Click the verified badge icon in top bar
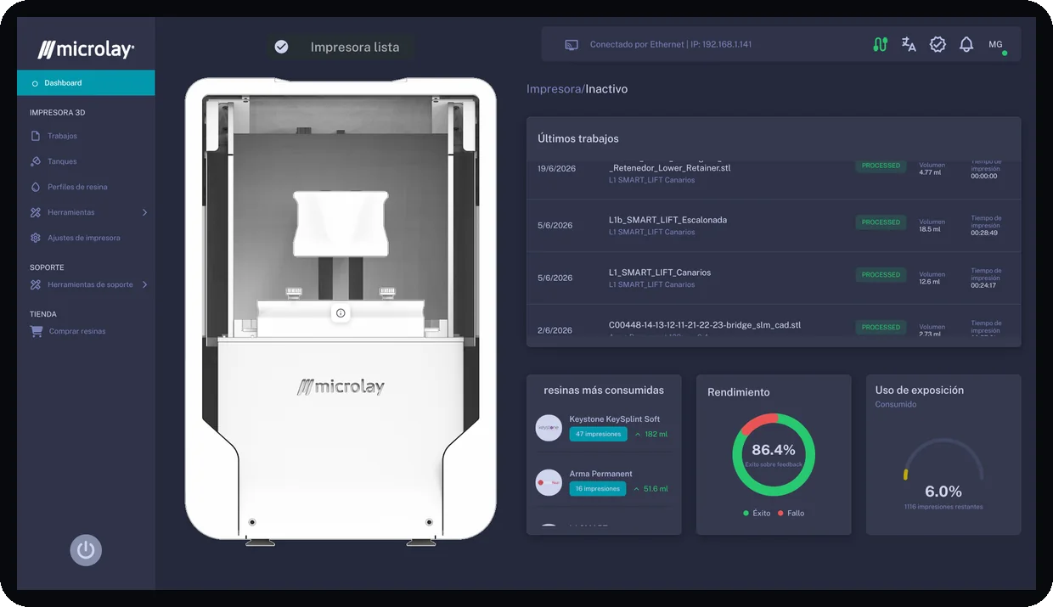This screenshot has width=1053, height=607. click(x=938, y=45)
